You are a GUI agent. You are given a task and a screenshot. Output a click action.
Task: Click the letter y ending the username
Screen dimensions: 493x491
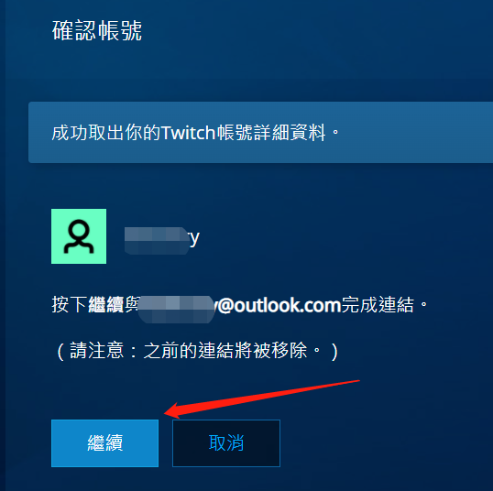[194, 239]
